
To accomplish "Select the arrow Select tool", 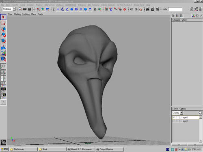I will (3, 17).
